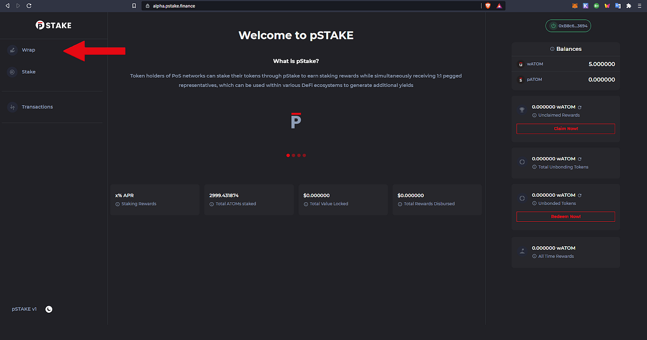The width and height of the screenshot is (647, 340).
Task: Open the Stake page from the sidebar
Action: (x=29, y=72)
